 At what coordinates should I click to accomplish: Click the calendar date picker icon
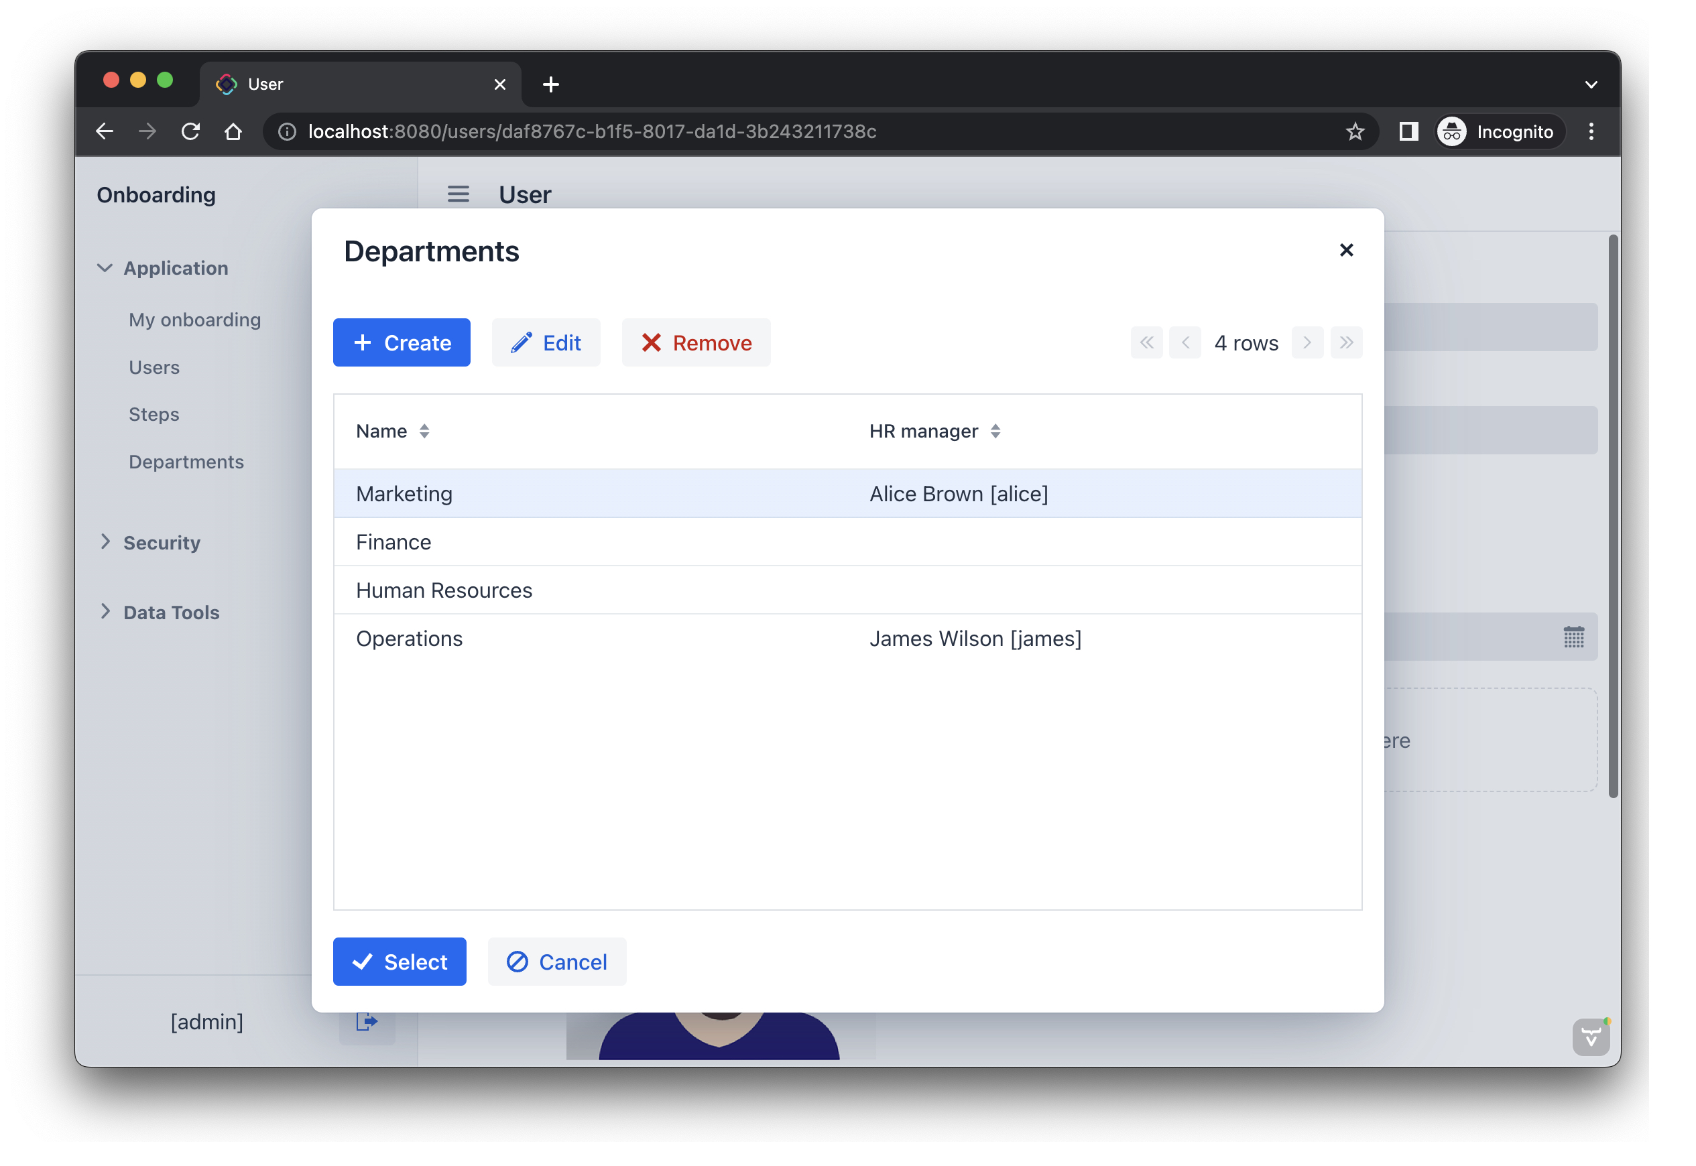click(1573, 637)
